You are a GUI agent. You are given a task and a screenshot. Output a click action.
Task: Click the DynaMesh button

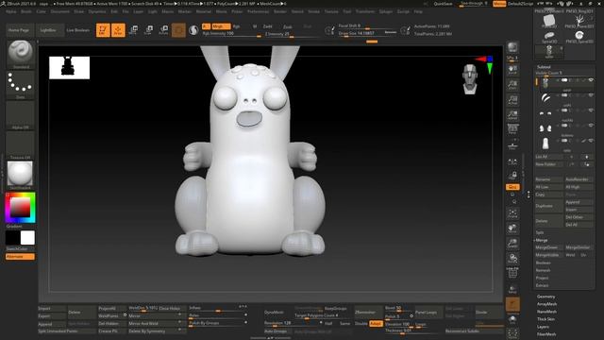(x=275, y=313)
